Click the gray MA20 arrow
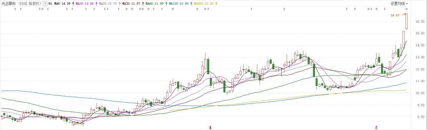This screenshot has width=427, height=130. click(x=119, y=4)
